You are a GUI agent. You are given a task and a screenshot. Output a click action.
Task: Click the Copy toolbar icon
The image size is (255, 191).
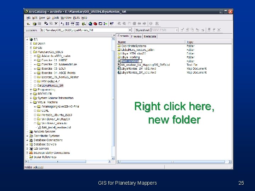click(x=46, y=24)
